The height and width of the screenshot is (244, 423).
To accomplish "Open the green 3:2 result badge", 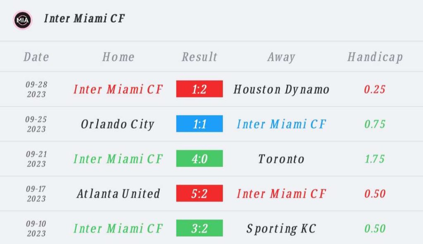I will click(200, 228).
